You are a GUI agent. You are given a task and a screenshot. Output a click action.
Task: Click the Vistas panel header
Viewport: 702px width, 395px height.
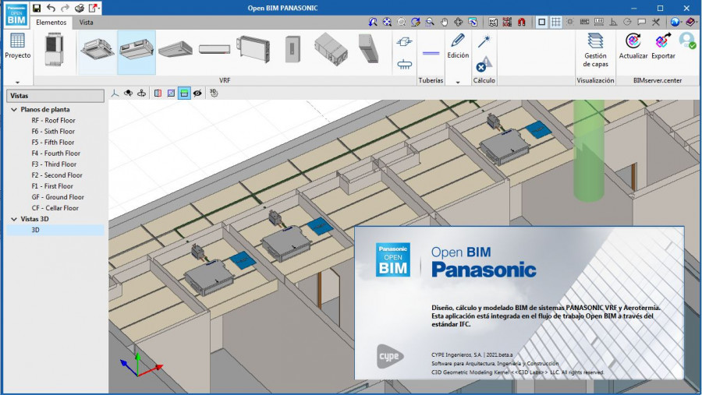pos(55,96)
